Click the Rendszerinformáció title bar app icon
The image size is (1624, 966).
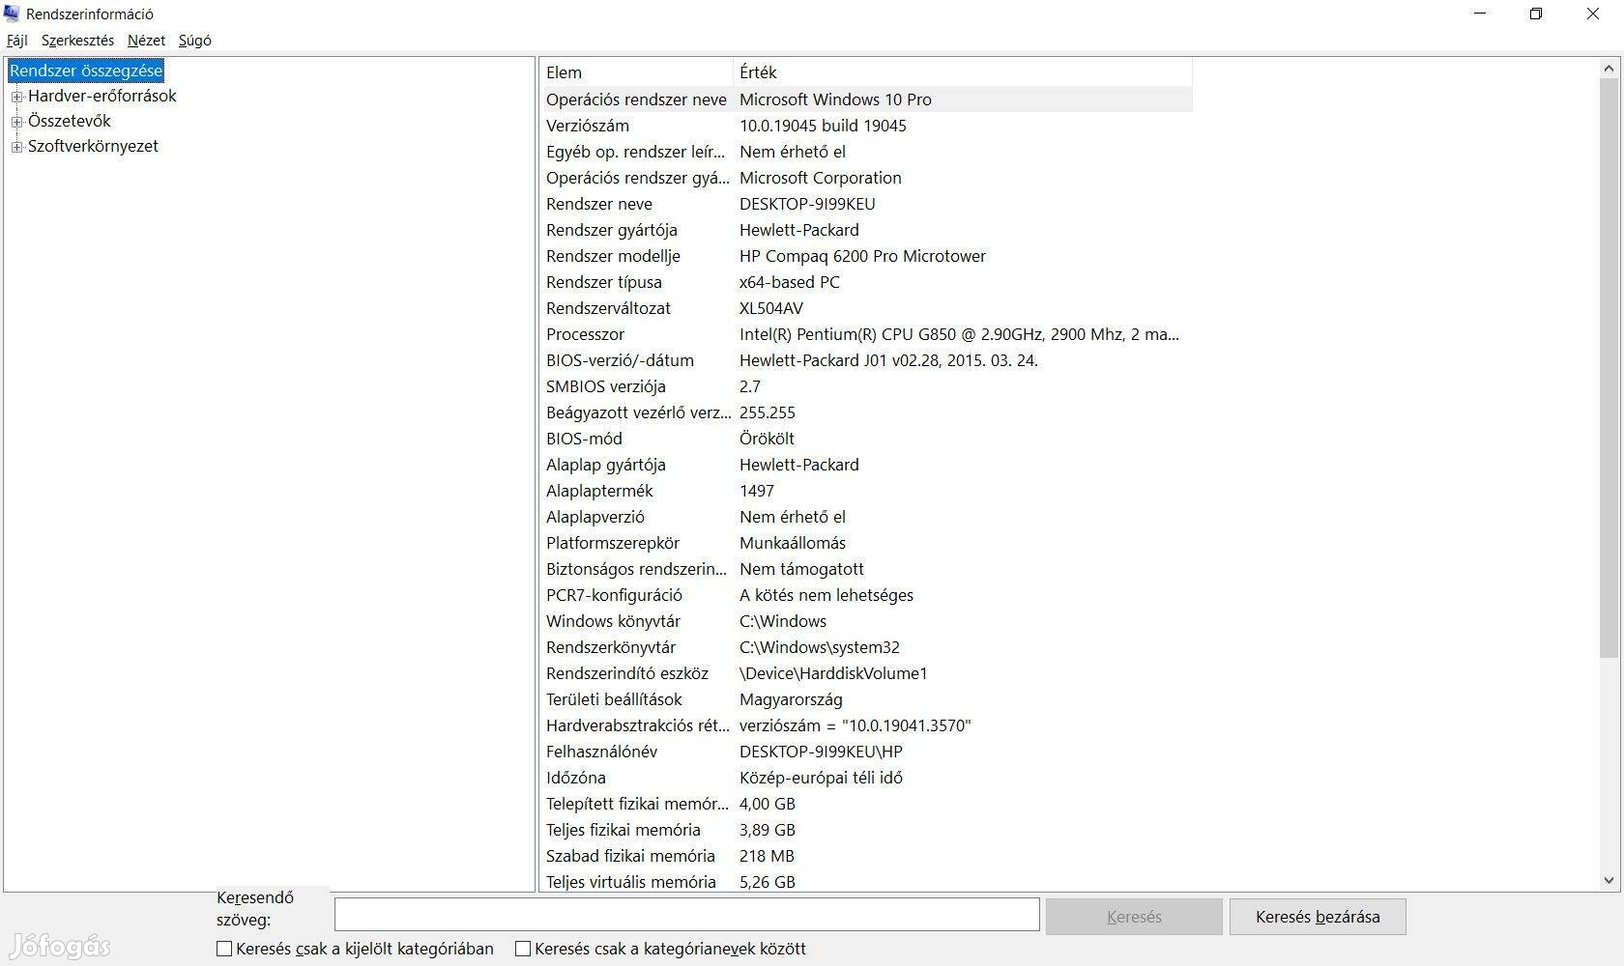point(12,14)
